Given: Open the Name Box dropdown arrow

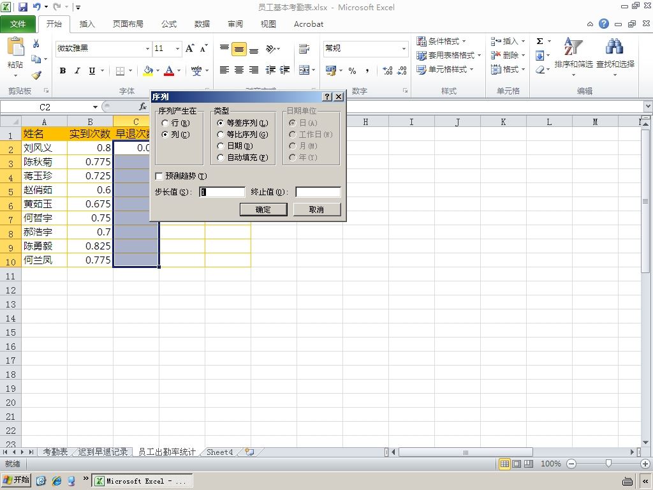Looking at the screenshot, I should pyautogui.click(x=96, y=107).
